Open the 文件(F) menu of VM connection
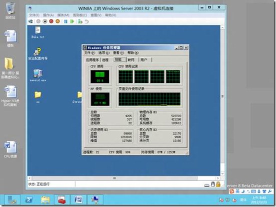The height and width of the screenshot is (207, 276). pos(34,15)
